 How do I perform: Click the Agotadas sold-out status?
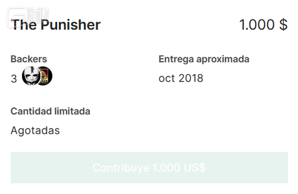point(35,130)
